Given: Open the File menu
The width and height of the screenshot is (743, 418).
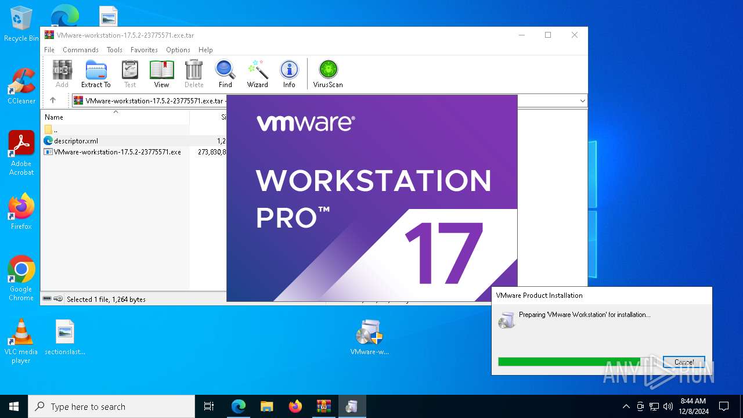Looking at the screenshot, I should (49, 50).
